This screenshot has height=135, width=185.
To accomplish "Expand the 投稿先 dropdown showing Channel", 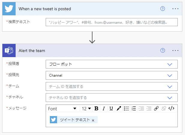I will click(112, 75).
